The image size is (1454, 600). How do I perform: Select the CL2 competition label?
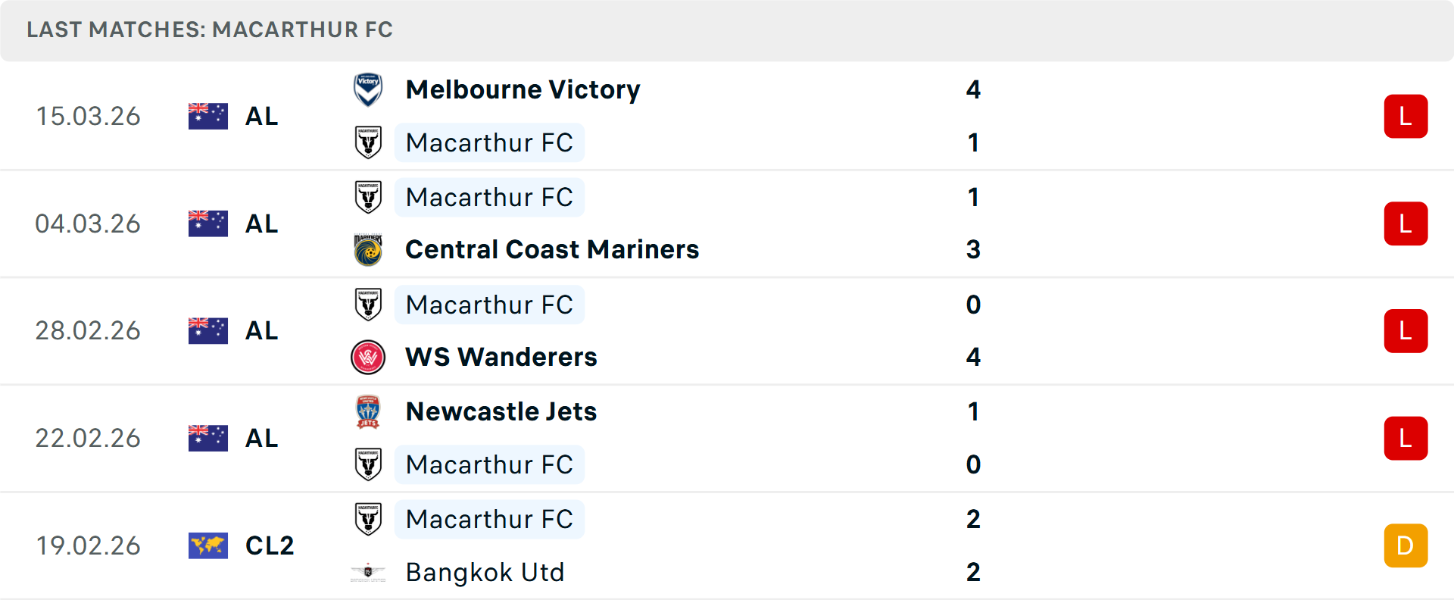(x=270, y=545)
